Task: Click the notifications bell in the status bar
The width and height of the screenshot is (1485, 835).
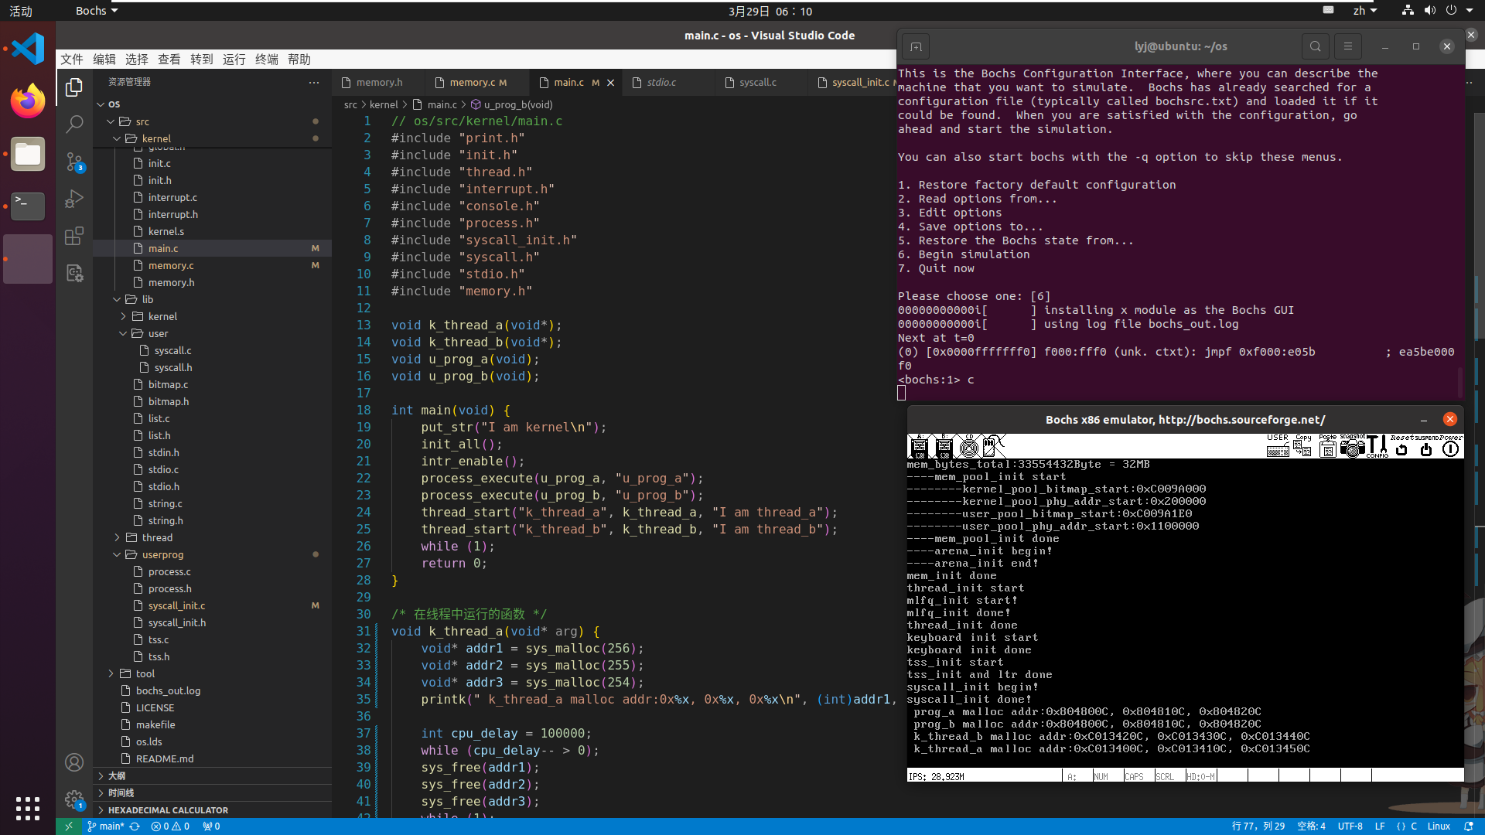Action: coord(1468,826)
